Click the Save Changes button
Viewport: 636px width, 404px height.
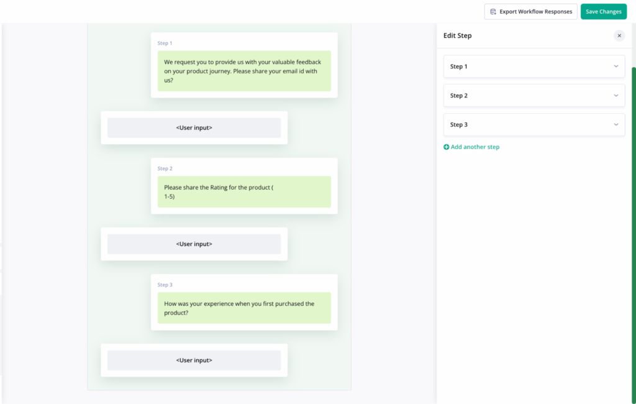(x=603, y=11)
